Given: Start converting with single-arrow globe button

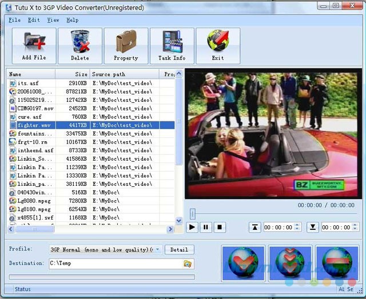Looking at the screenshot, I should pos(243,264).
